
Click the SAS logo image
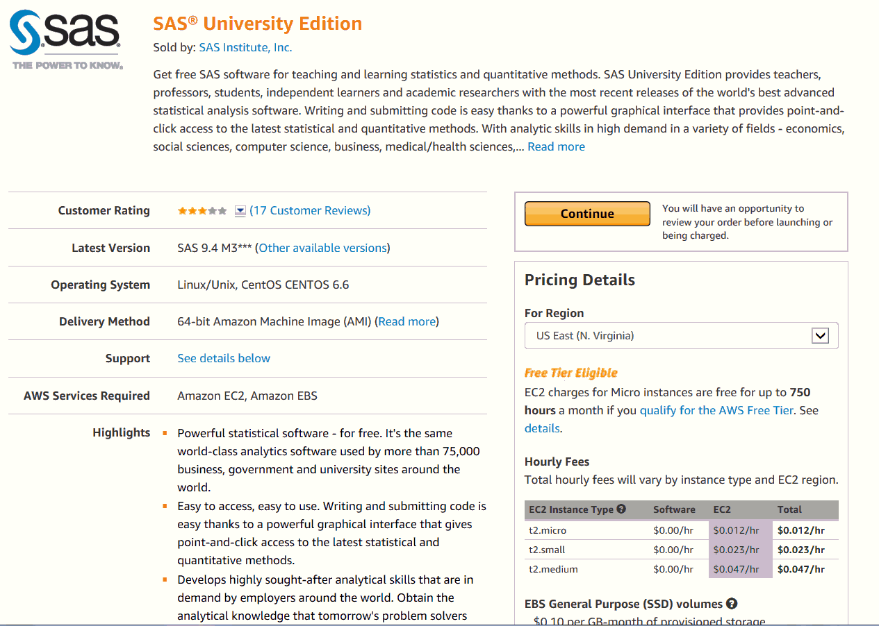[x=66, y=39]
